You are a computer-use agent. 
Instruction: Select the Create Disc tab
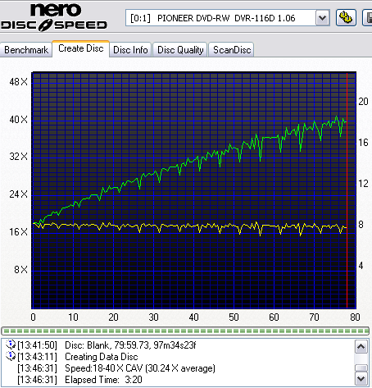pyautogui.click(x=81, y=48)
